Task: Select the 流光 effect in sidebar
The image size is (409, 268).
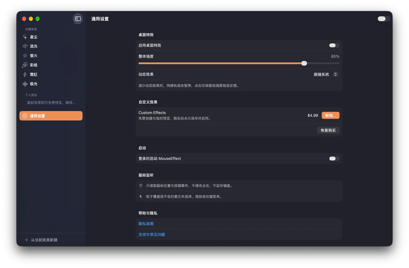Action: coord(51,46)
